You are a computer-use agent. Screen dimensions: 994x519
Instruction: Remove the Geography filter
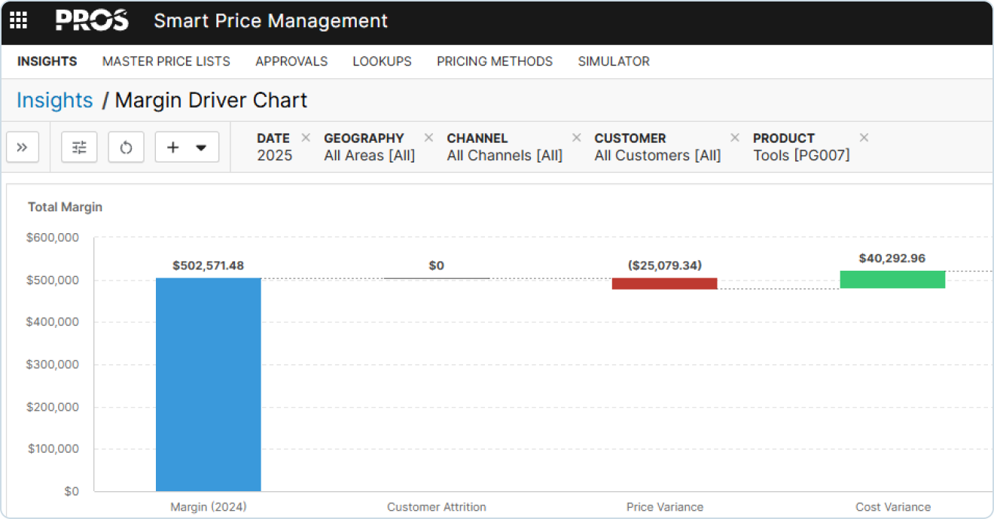pos(428,138)
